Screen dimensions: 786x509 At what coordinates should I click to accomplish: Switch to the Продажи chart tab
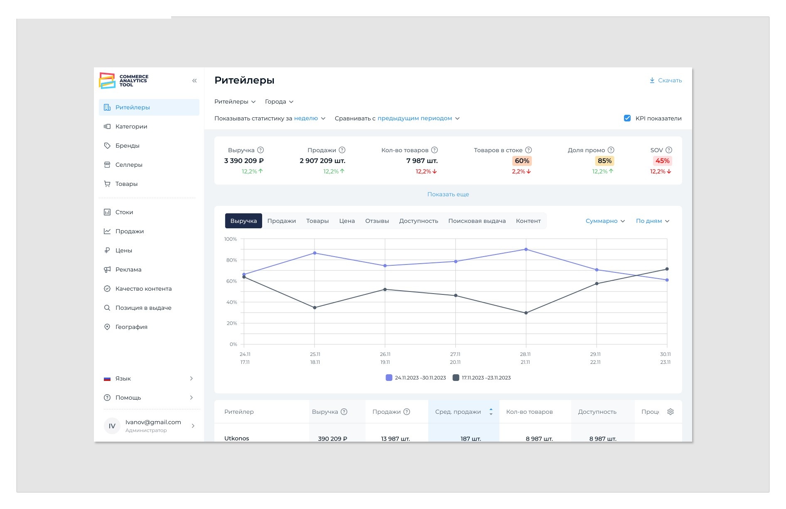282,221
